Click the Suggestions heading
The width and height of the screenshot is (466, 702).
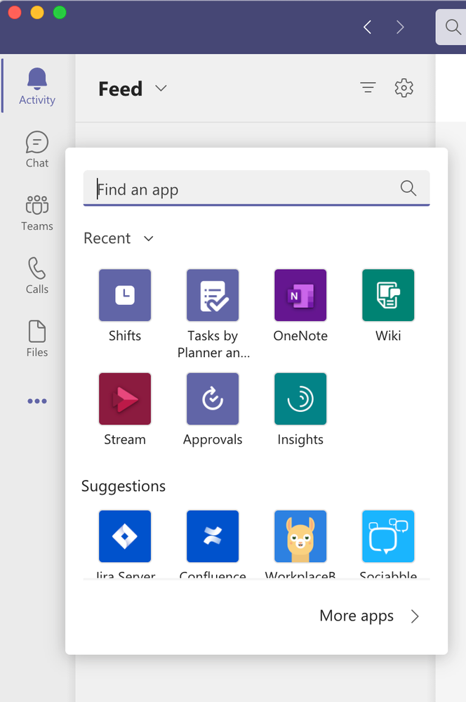point(124,486)
